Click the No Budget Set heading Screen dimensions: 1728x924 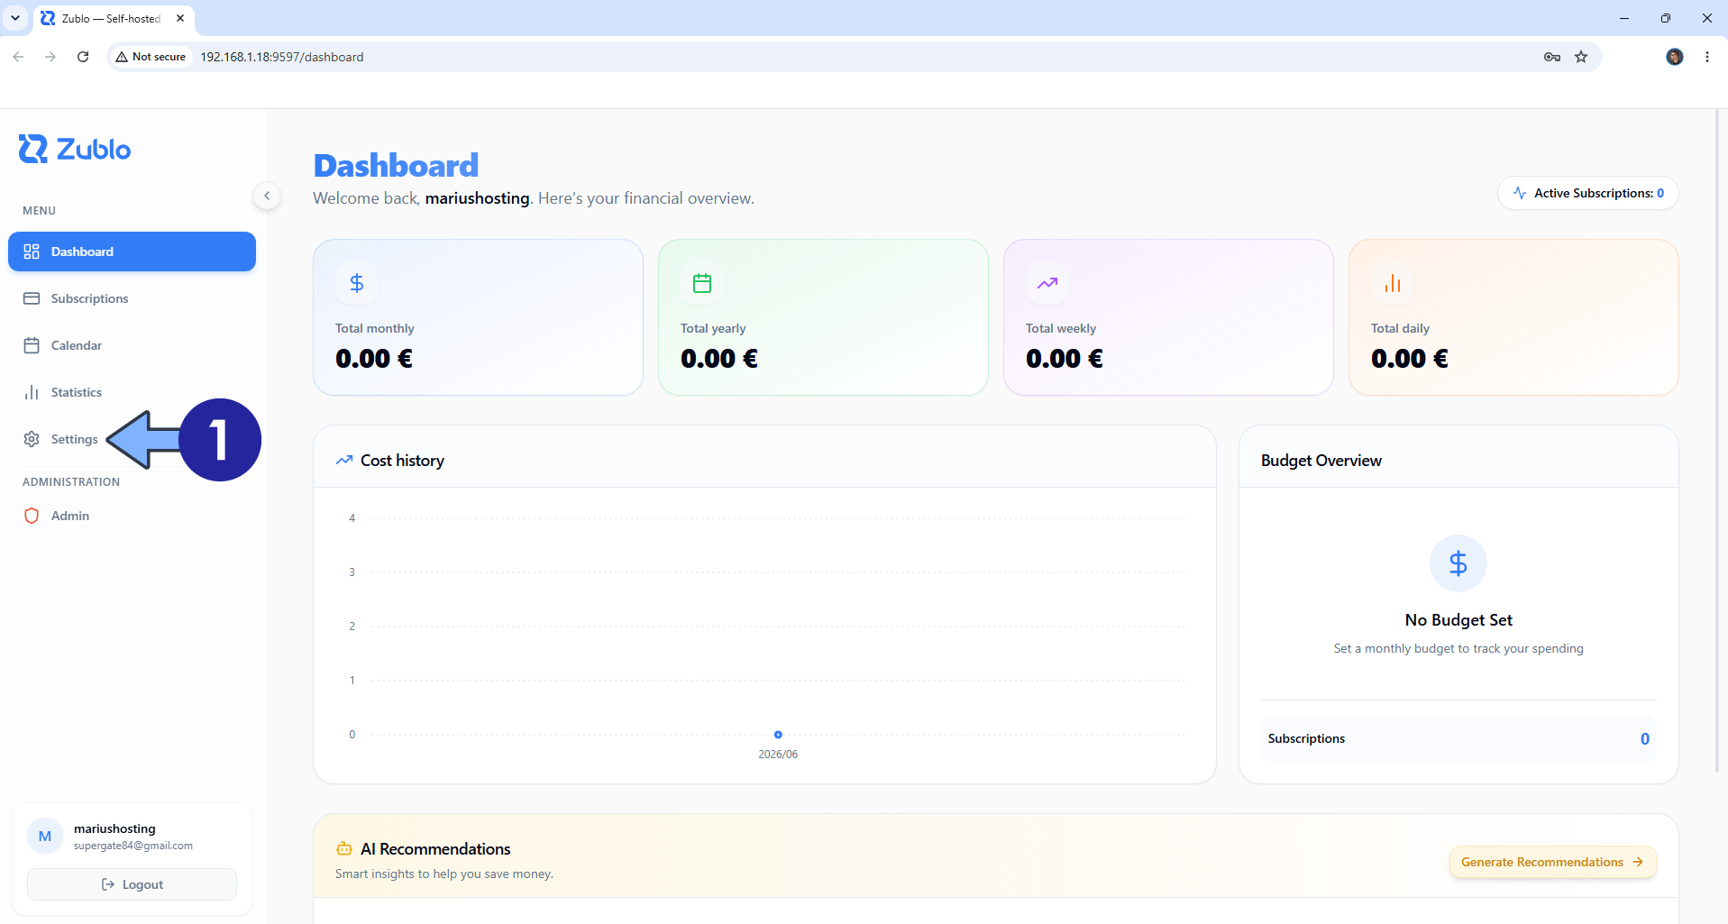(x=1458, y=620)
